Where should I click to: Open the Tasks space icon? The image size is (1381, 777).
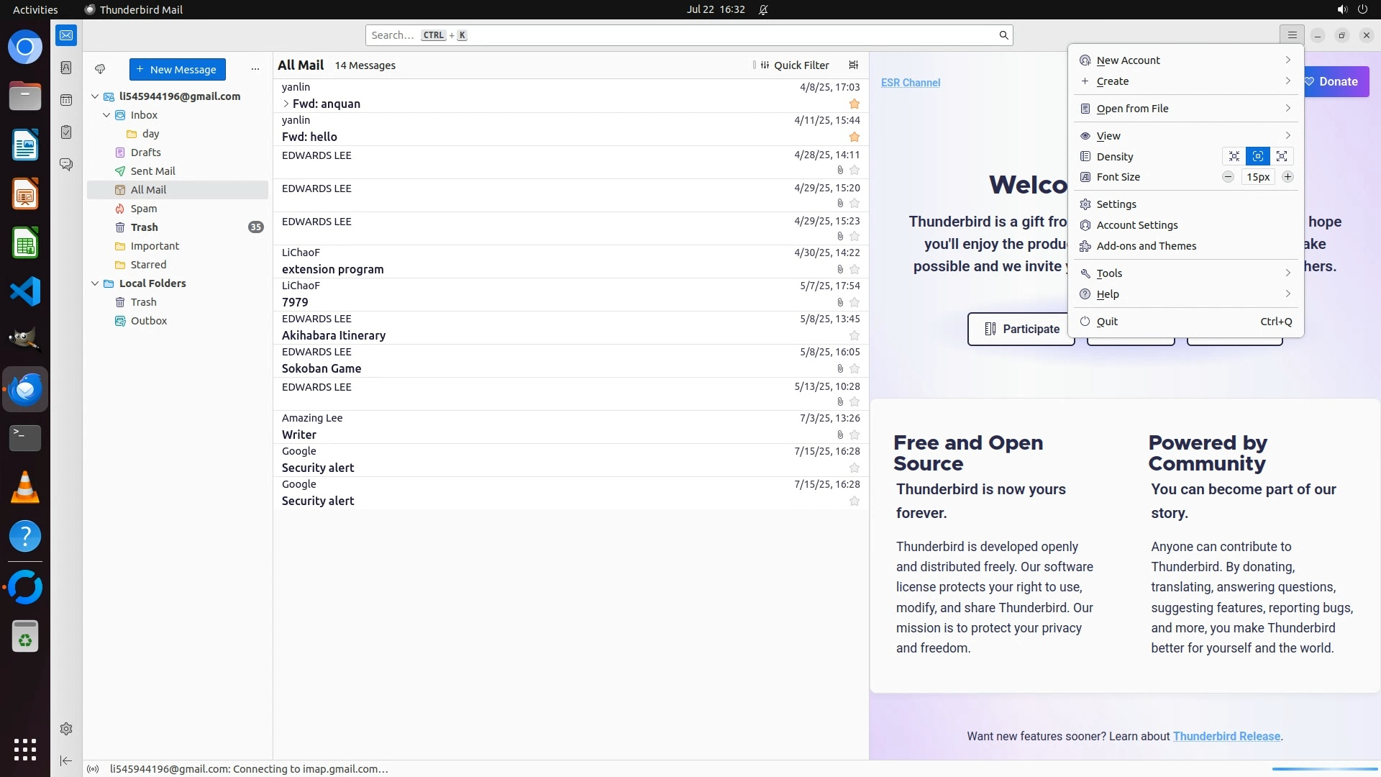[x=66, y=132]
